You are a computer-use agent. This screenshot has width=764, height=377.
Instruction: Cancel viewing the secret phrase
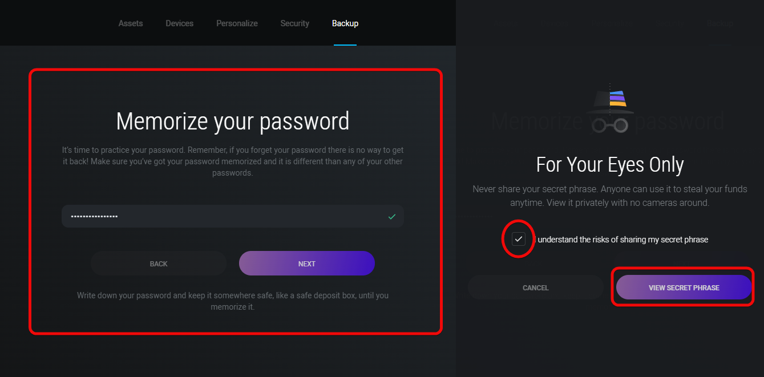tap(536, 287)
